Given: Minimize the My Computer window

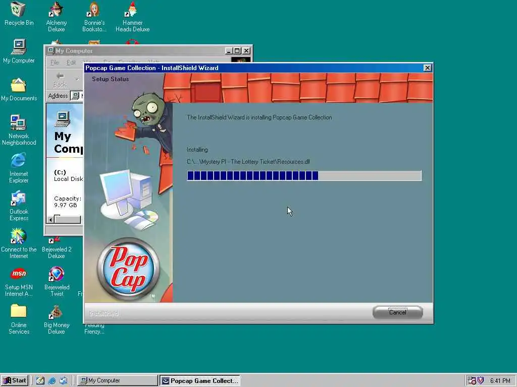Looking at the screenshot, I should coord(229,51).
